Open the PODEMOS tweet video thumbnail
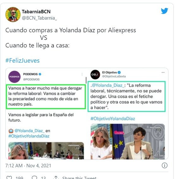Screen dimensions: 176x179 pos(46,151)
